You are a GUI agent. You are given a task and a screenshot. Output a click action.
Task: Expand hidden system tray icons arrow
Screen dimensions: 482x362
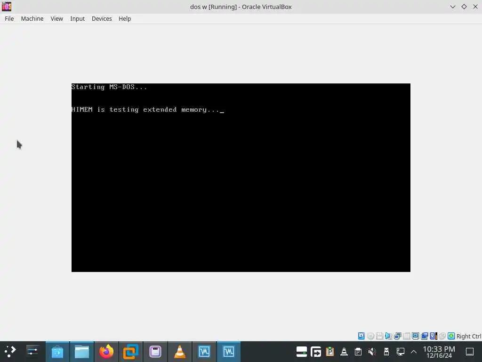[x=414, y=352]
